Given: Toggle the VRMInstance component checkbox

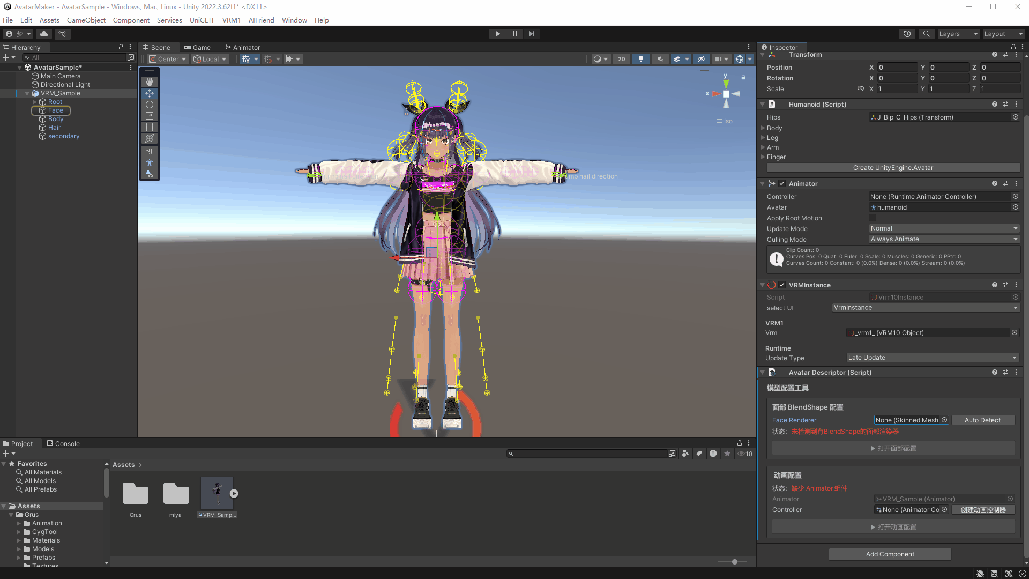Looking at the screenshot, I should [x=782, y=285].
